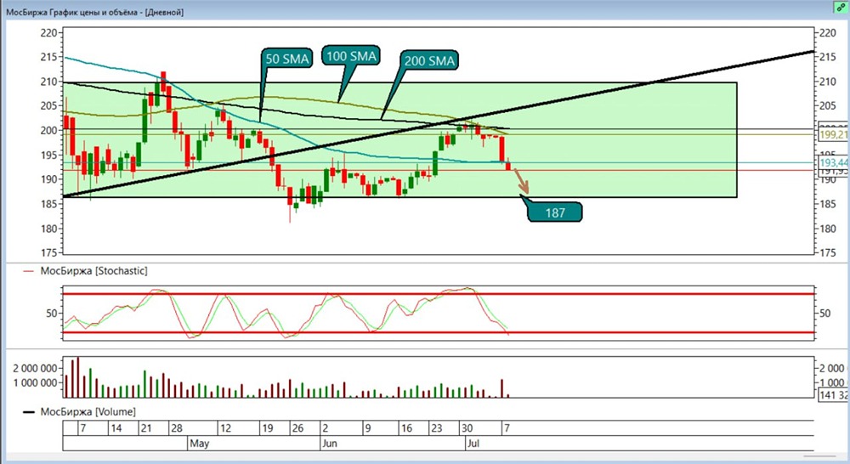Click date 28 on the time axis

click(x=177, y=428)
